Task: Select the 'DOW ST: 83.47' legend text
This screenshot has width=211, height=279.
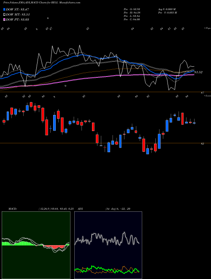Action: [17, 9]
